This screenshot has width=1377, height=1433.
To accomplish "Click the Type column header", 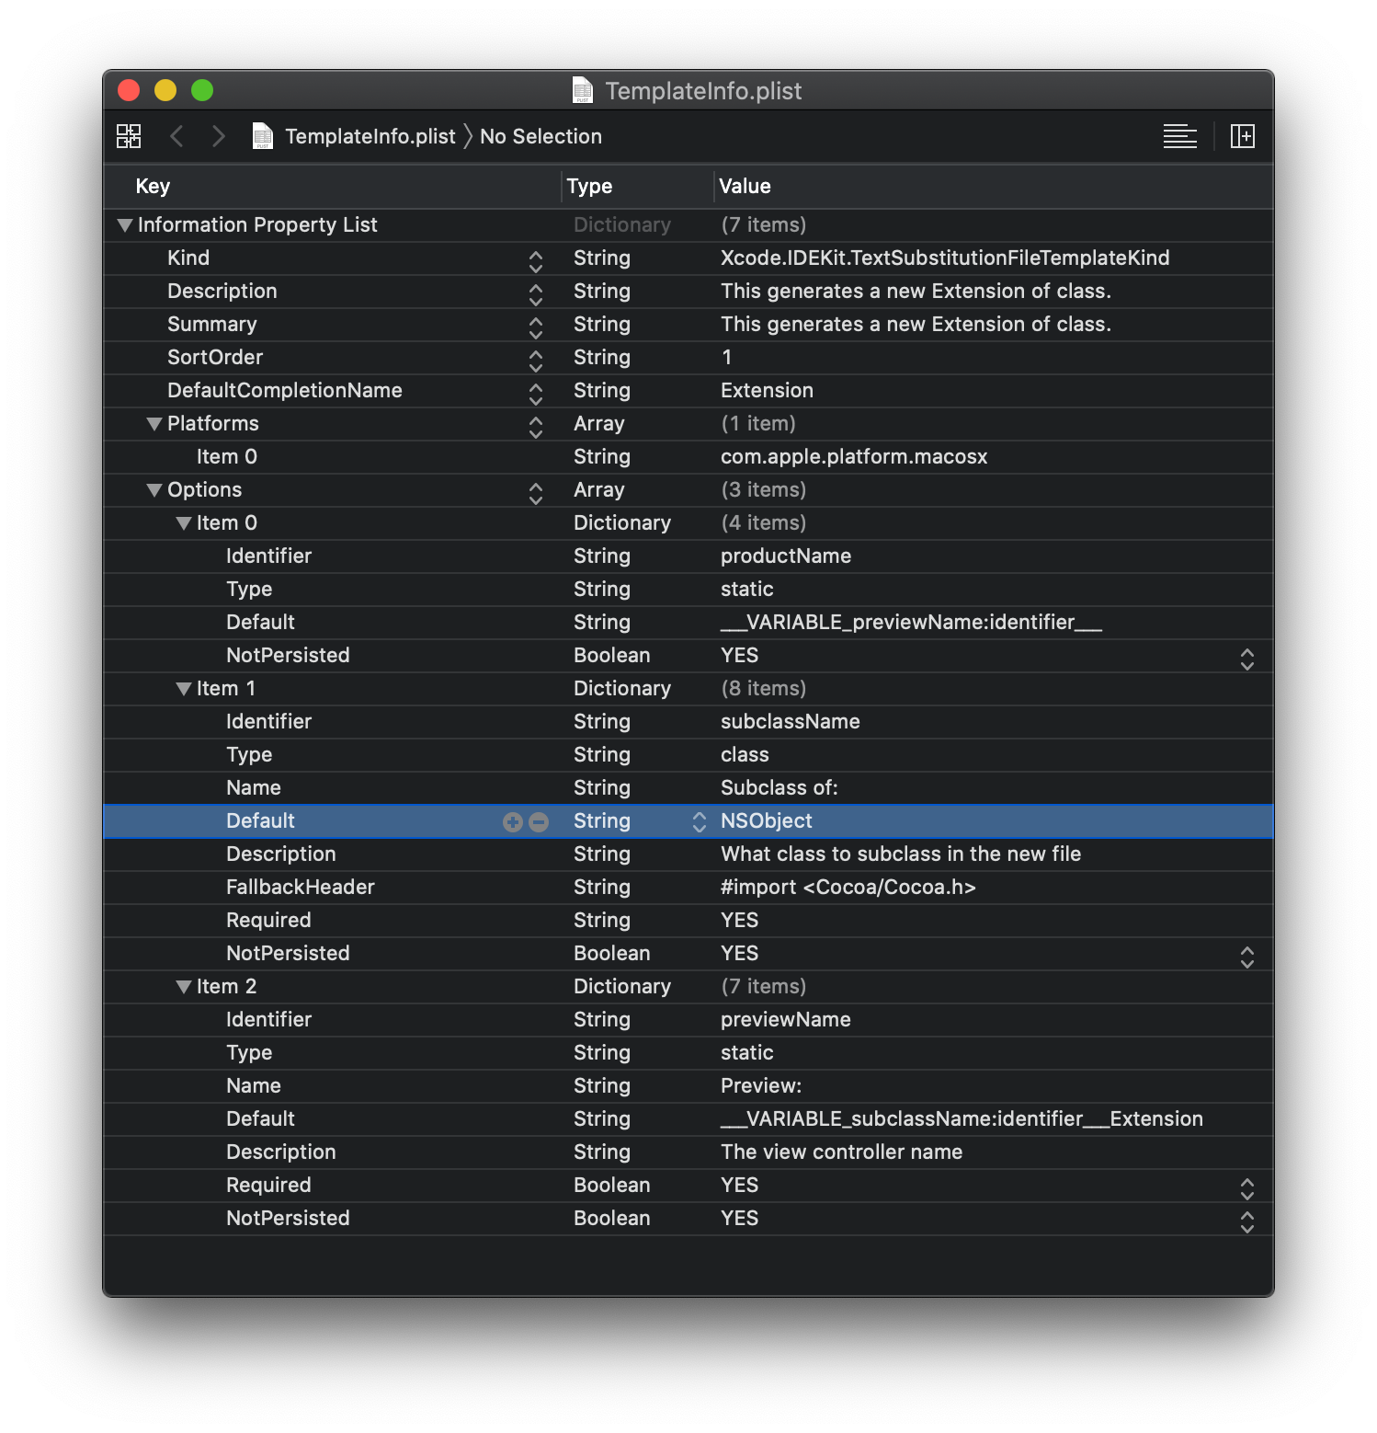I will 589,186.
